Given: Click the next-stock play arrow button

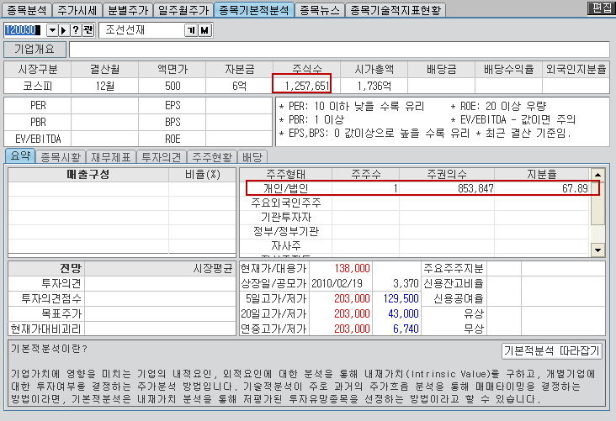Looking at the screenshot, I should tap(64, 29).
